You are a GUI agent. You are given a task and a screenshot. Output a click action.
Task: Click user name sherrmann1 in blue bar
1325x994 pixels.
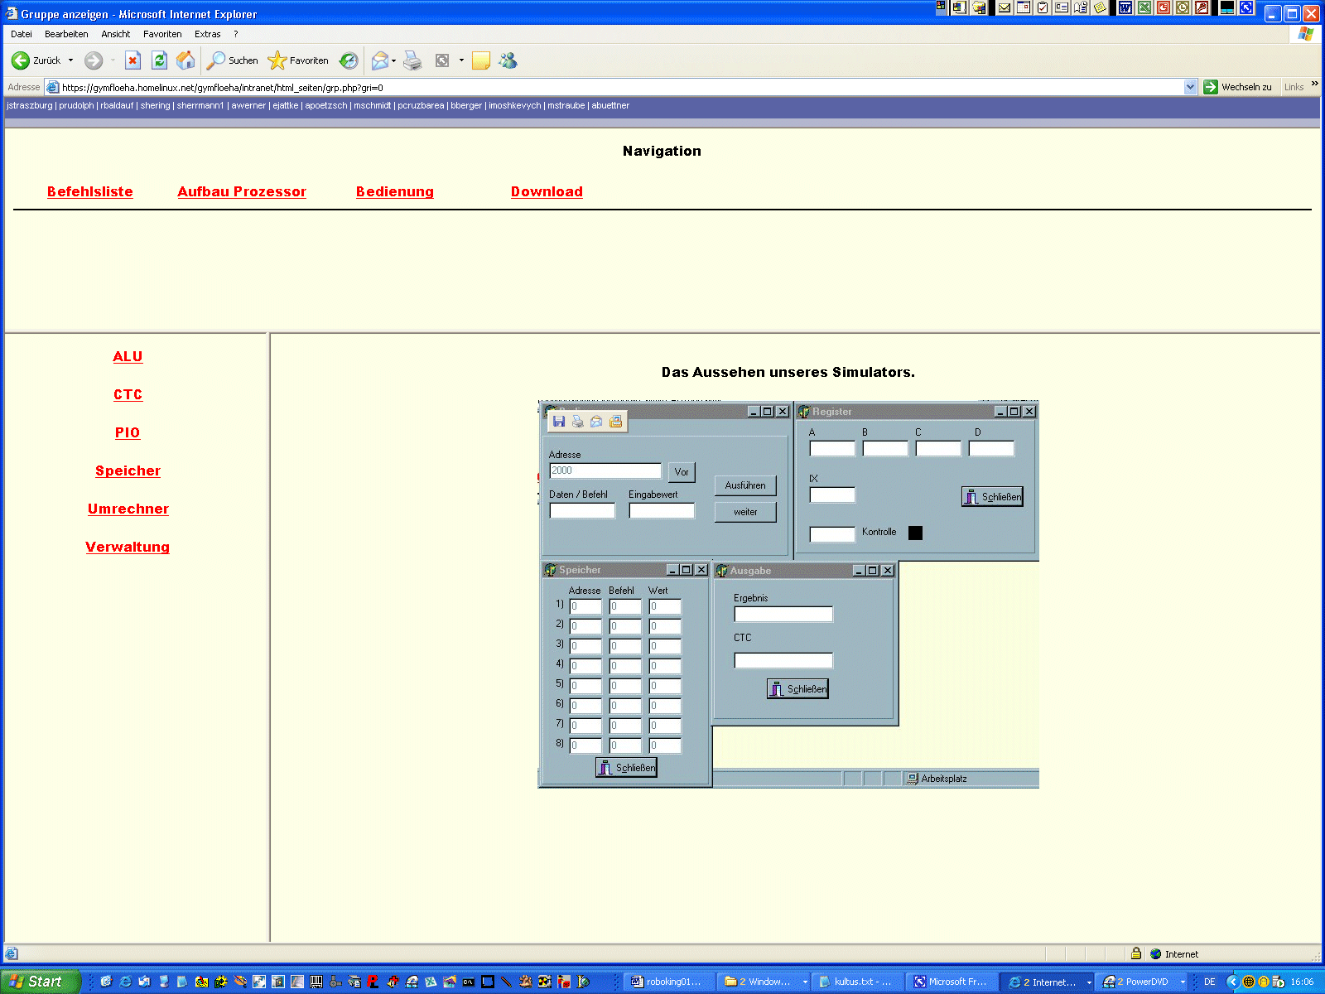[200, 105]
